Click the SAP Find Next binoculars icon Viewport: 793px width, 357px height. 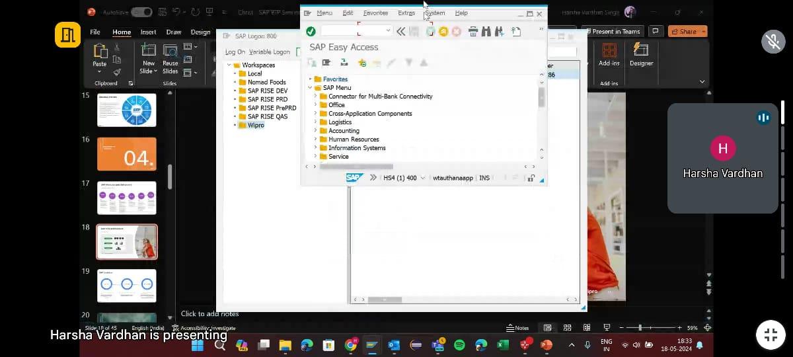[499, 31]
